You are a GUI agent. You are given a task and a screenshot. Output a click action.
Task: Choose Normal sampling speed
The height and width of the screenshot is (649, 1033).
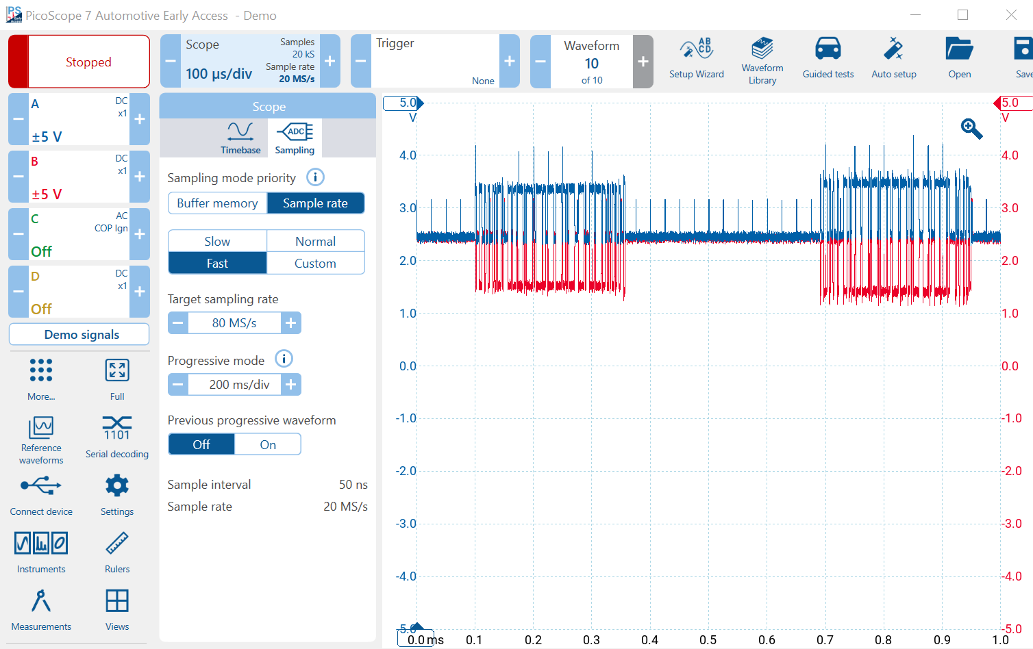pos(315,241)
